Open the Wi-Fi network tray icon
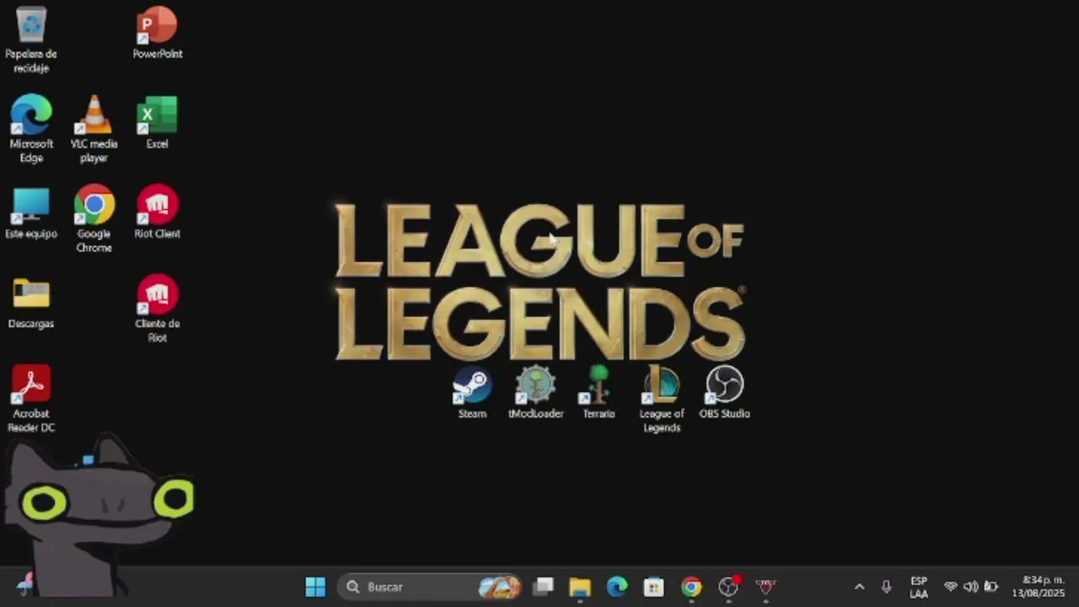Viewport: 1079px width, 607px height. point(951,587)
